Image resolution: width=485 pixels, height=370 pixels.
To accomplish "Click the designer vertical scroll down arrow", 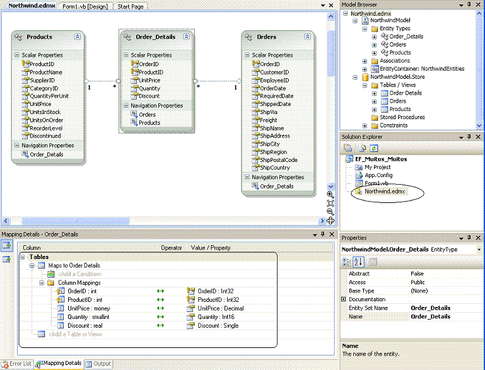I will pyautogui.click(x=330, y=187).
